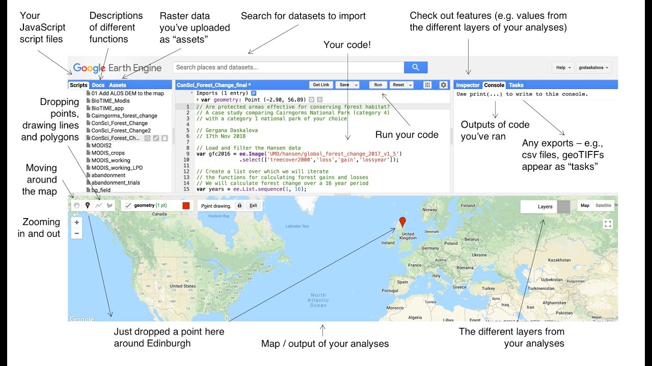
Task: Click the first gray icon after geometry Point
Action: pos(311,100)
